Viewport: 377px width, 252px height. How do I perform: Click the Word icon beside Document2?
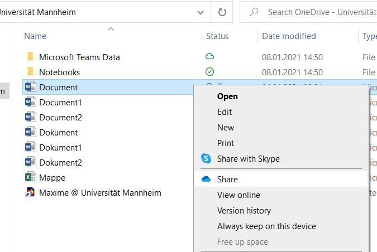(x=31, y=117)
